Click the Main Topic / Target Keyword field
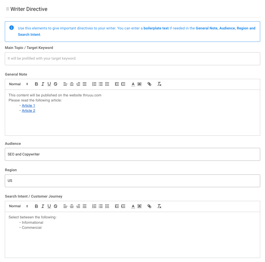The width and height of the screenshot is (265, 262). pos(132,59)
